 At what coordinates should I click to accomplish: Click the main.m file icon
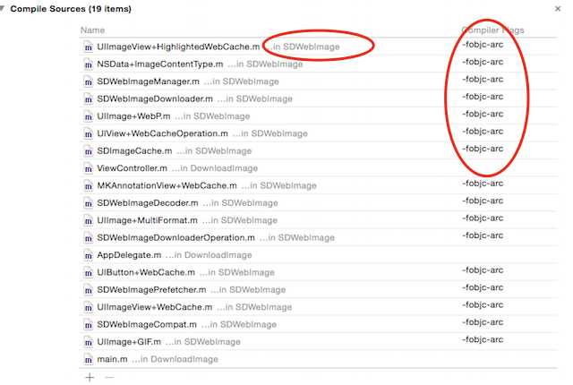coord(88,359)
